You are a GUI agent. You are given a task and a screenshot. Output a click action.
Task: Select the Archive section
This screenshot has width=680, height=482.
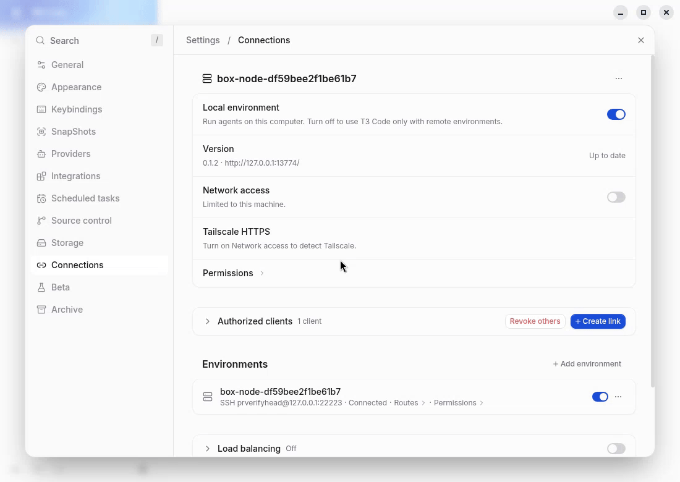[100, 310]
